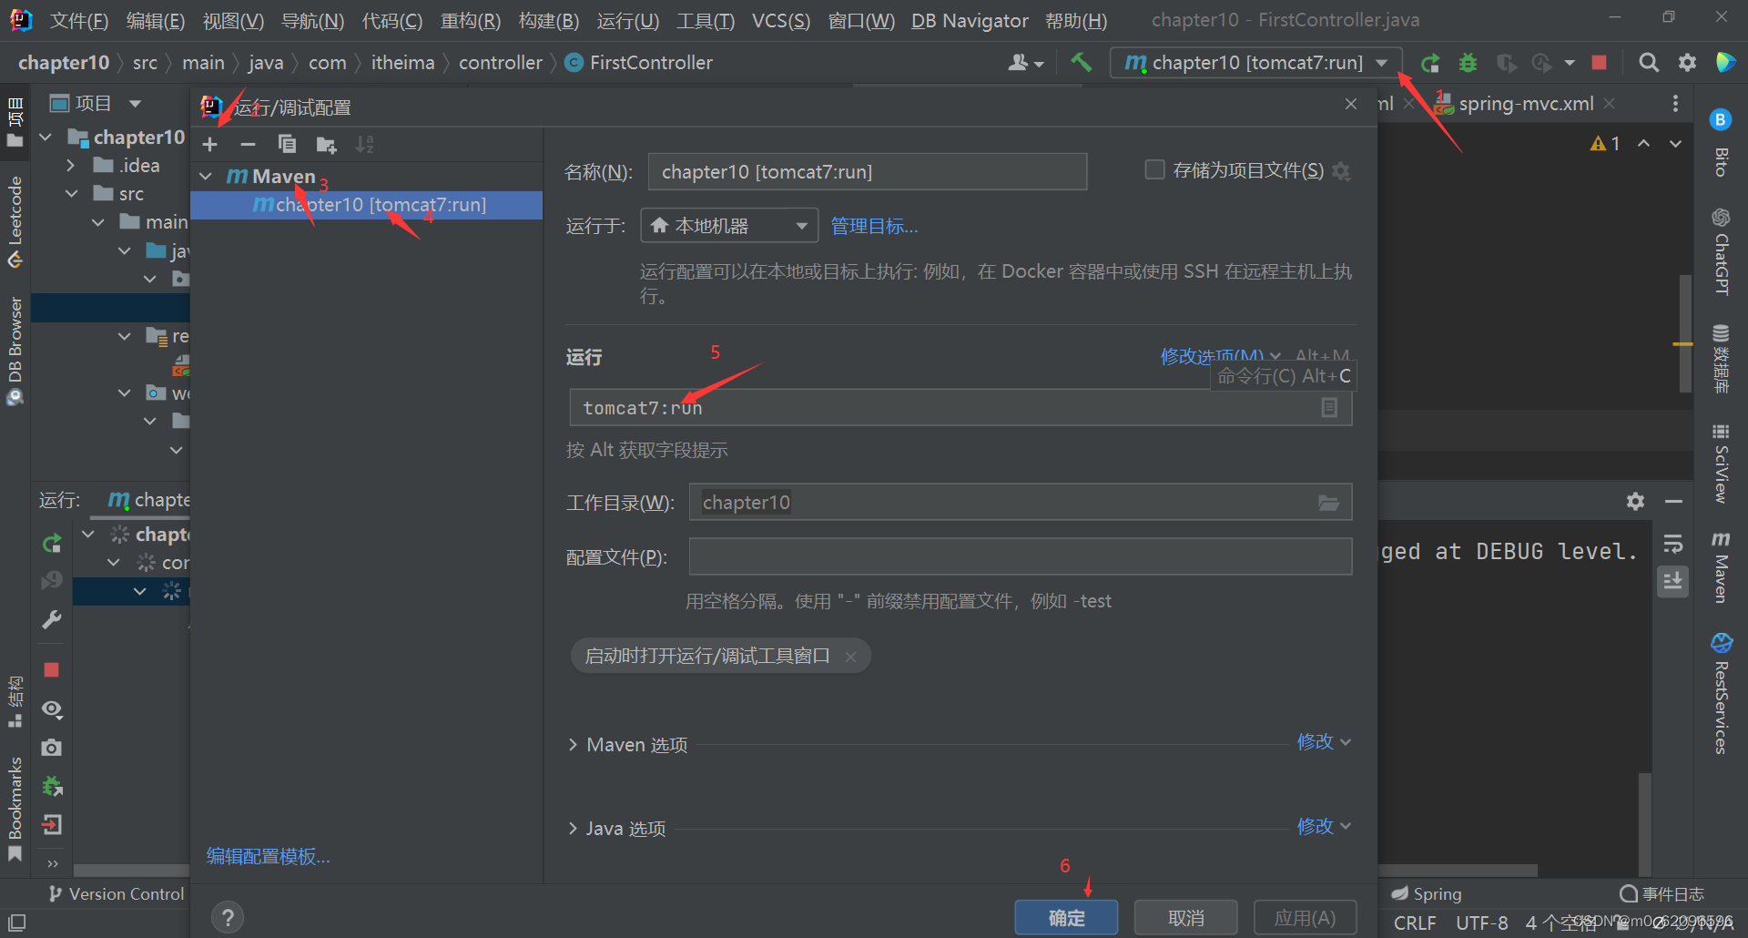The height and width of the screenshot is (938, 1748).
Task: Toggle the eye icon in Run panel
Action: click(x=52, y=709)
